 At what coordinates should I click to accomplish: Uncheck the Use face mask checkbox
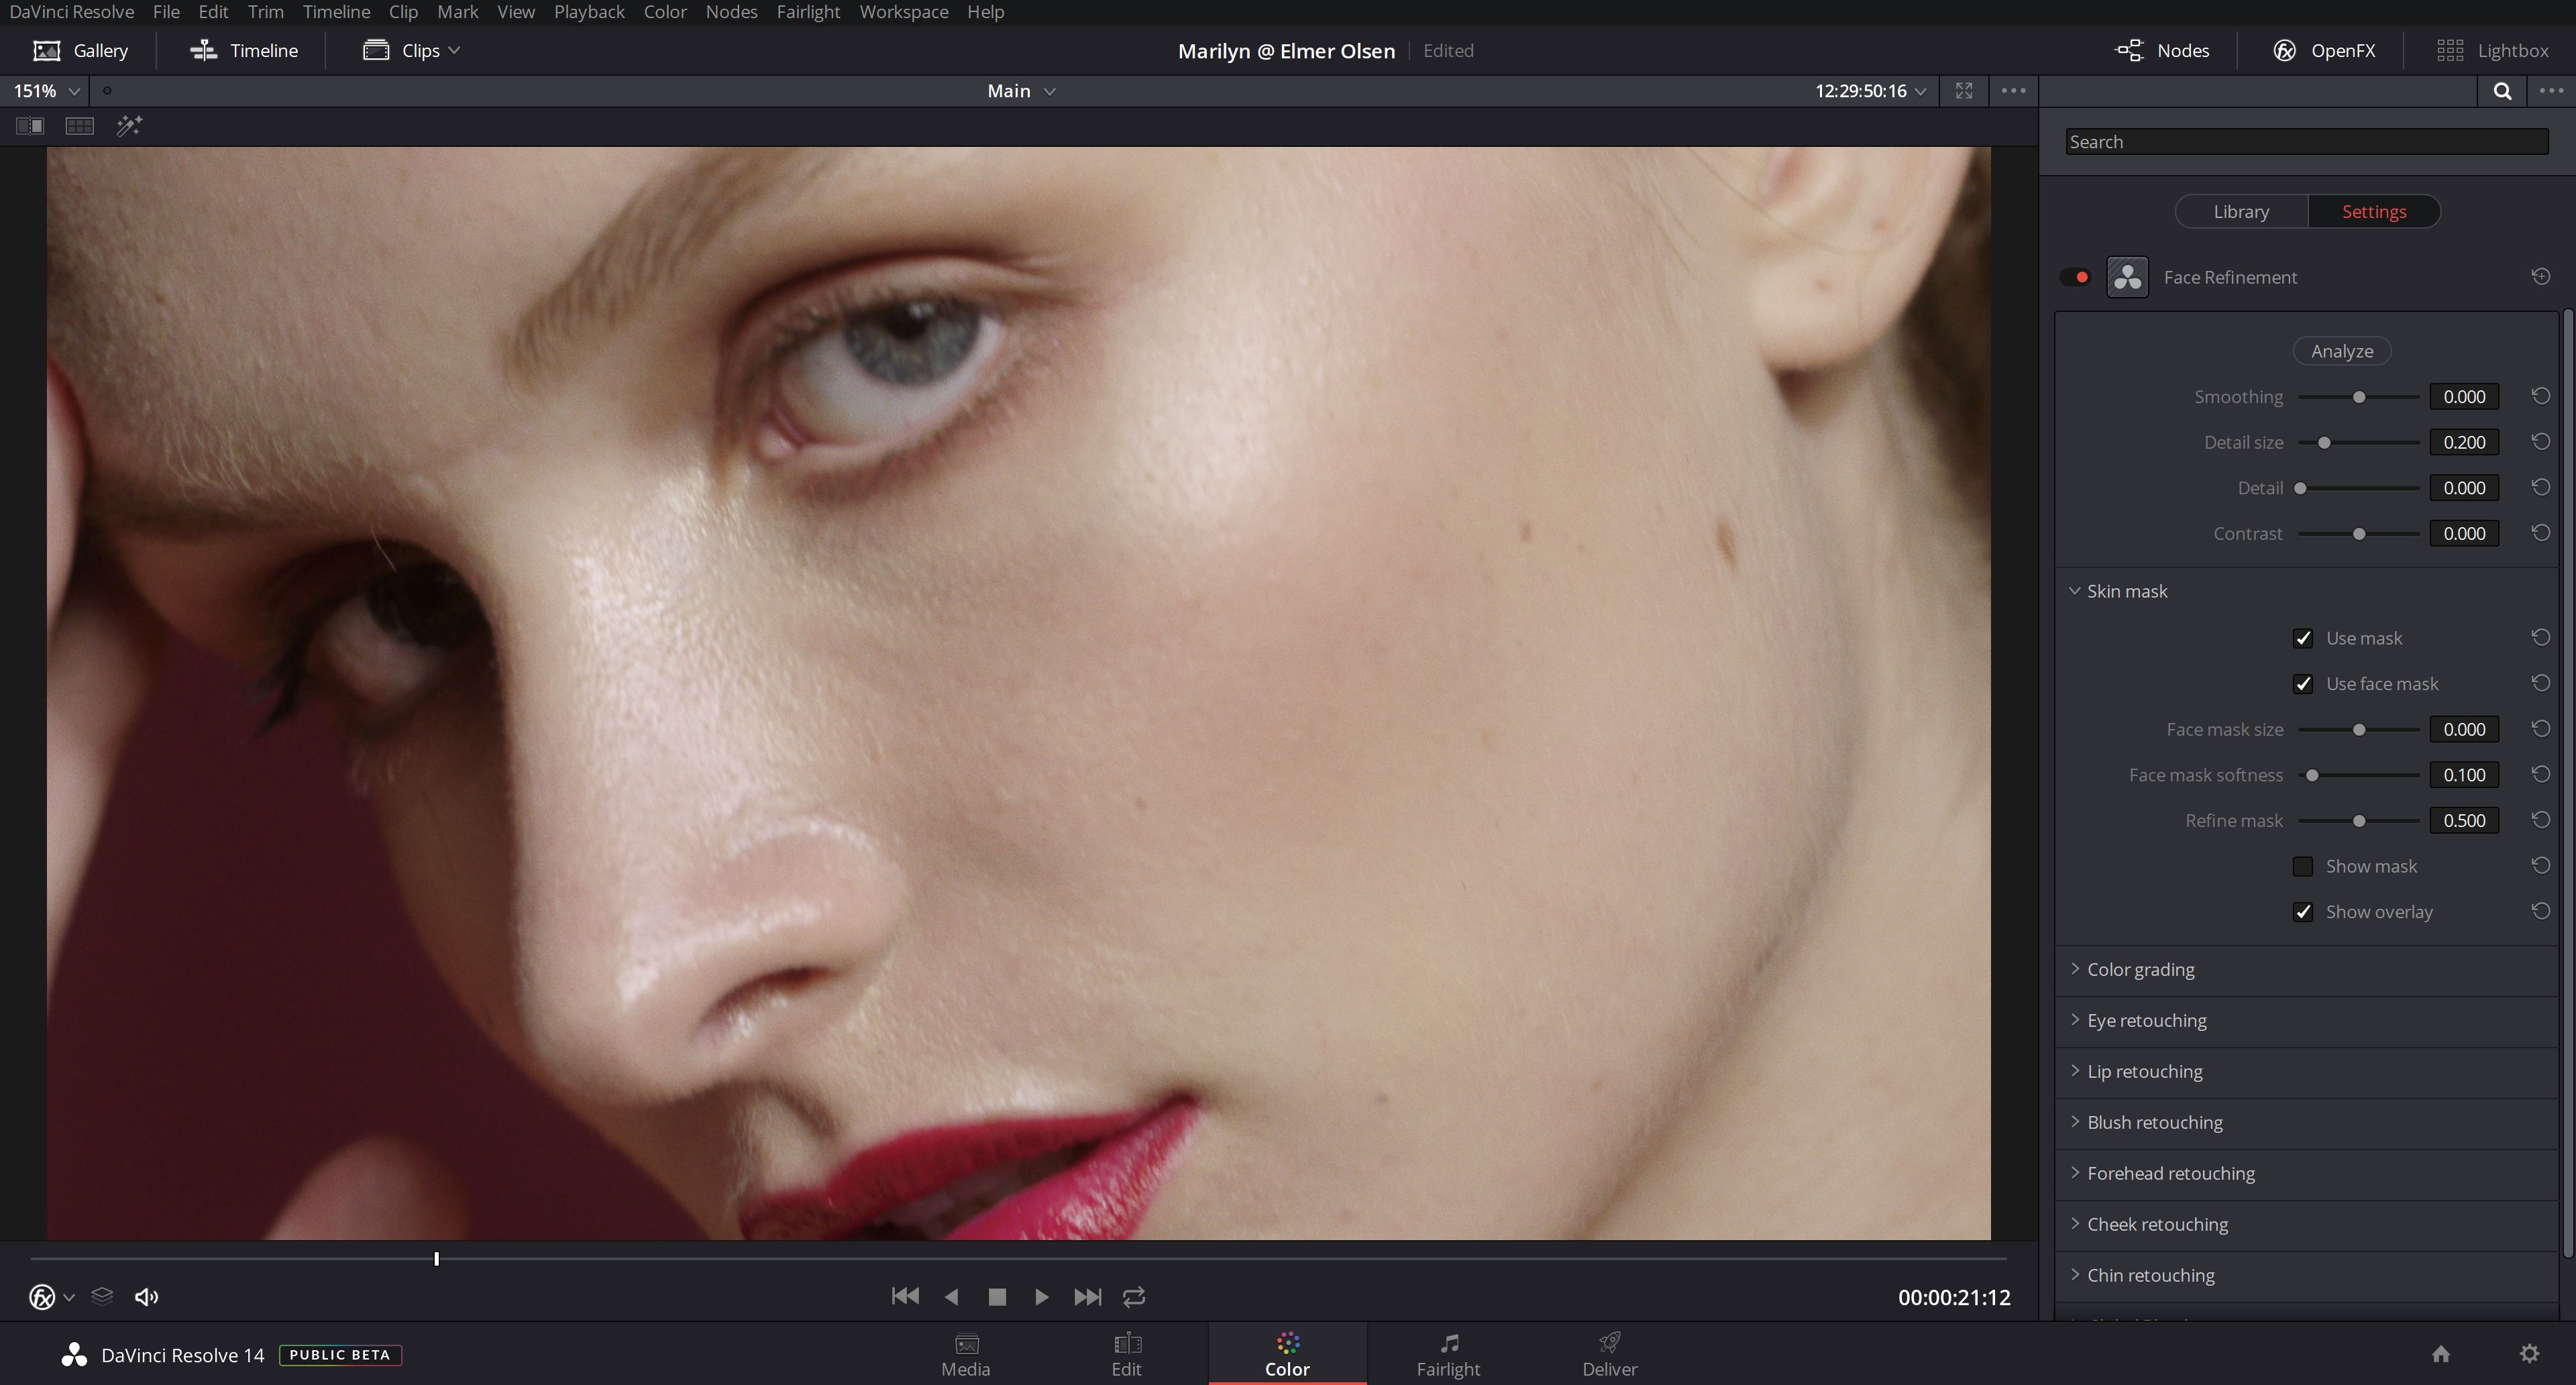[2303, 684]
